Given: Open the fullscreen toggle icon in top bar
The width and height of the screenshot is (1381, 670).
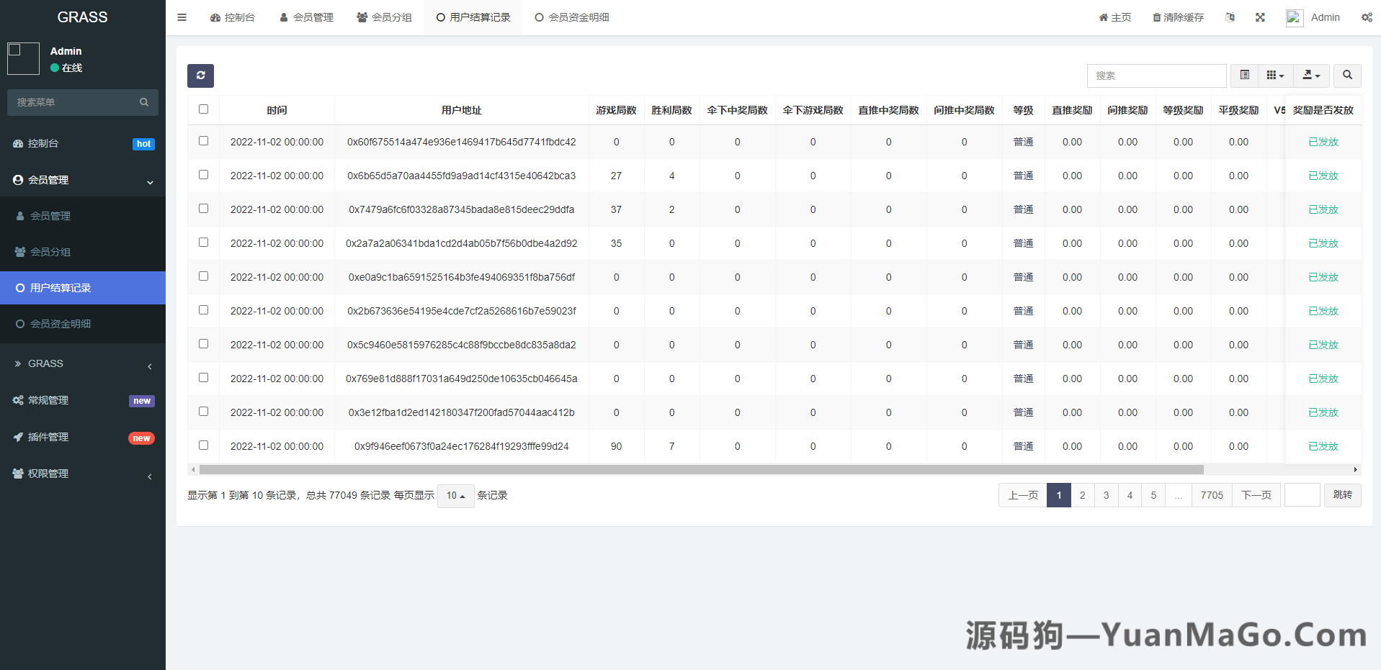Looking at the screenshot, I should (x=1259, y=17).
